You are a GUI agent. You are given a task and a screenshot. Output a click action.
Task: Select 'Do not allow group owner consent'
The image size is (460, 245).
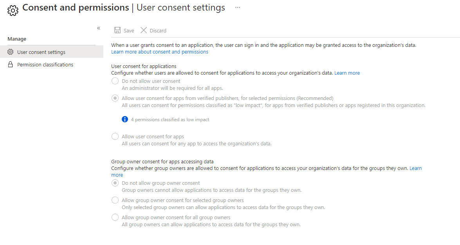(x=115, y=183)
